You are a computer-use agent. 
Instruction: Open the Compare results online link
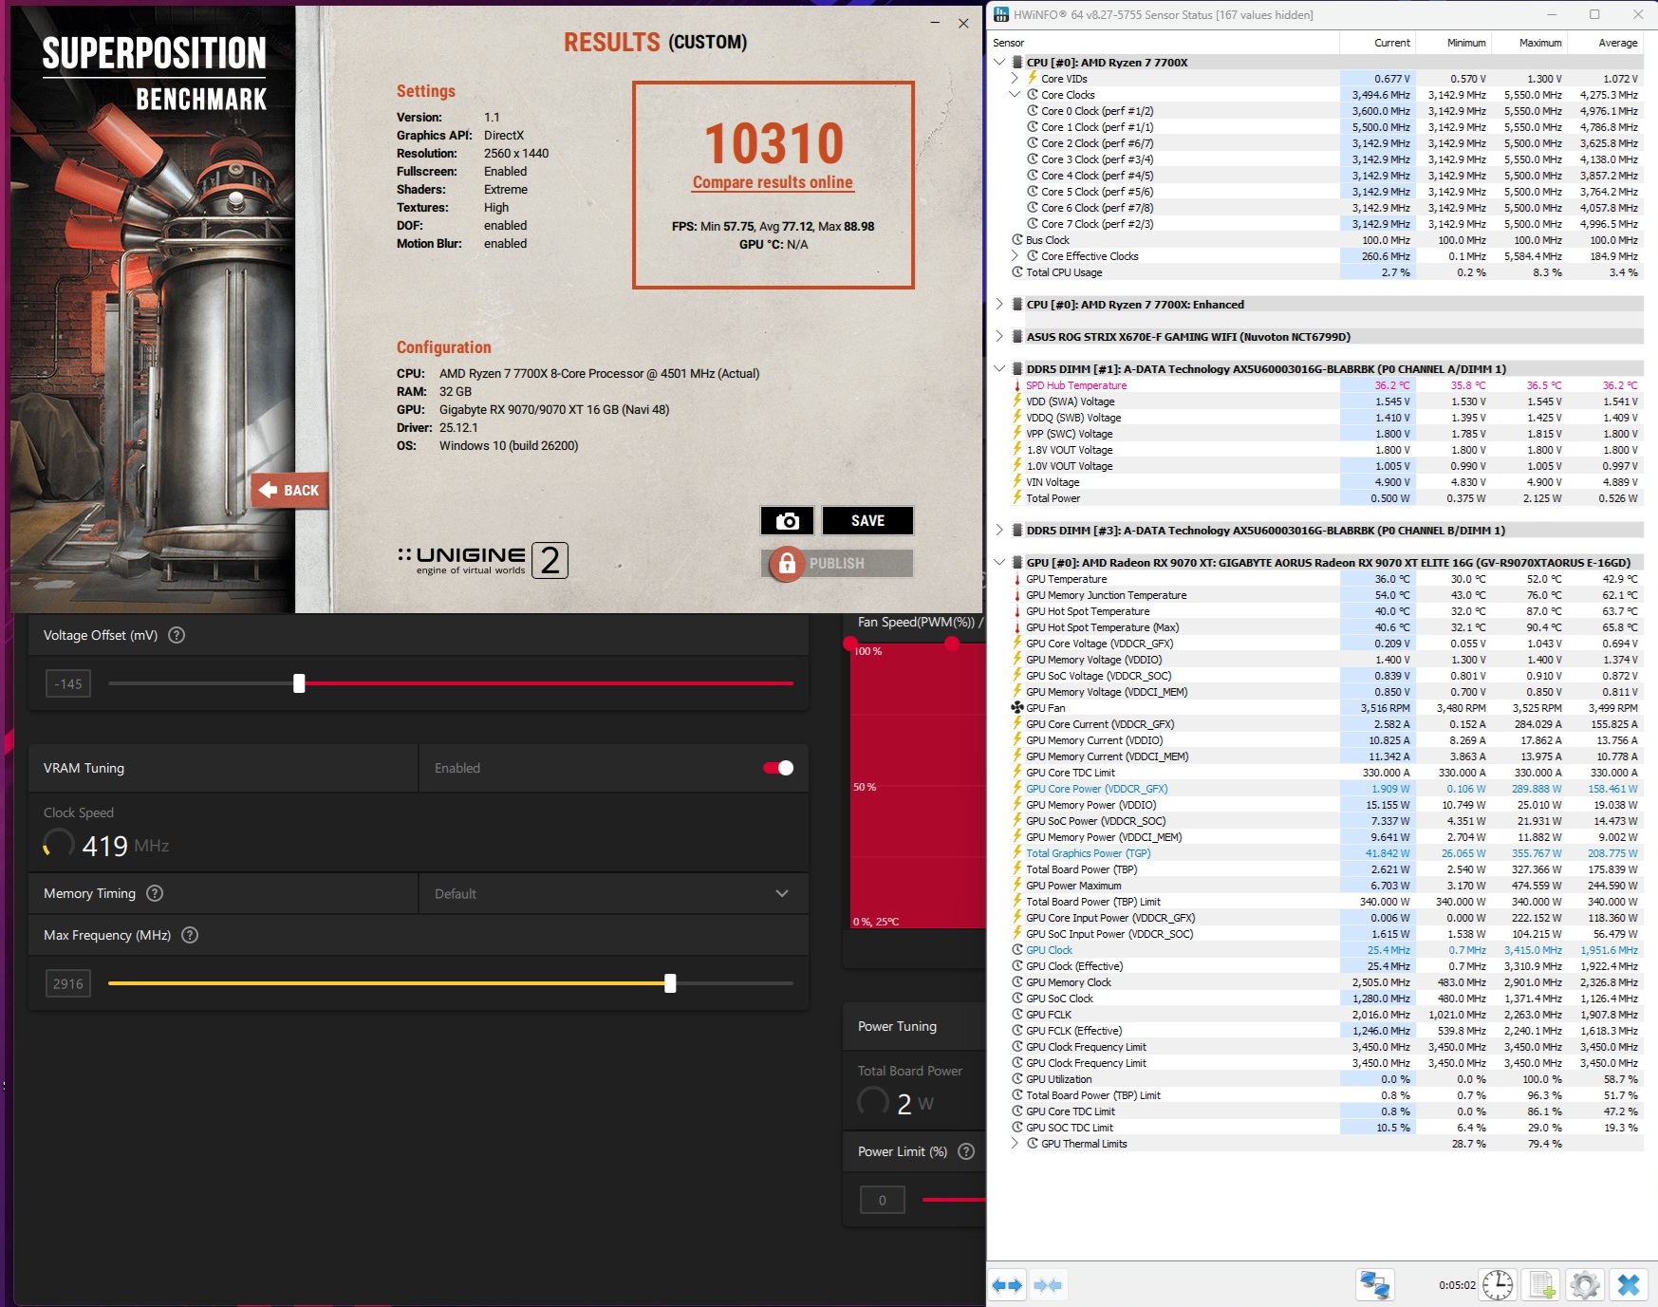point(773,182)
